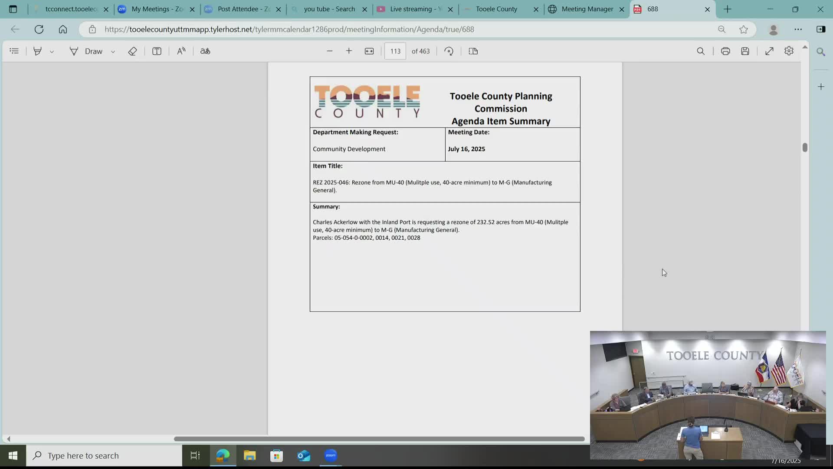Zoom in with the plus icon
Image resolution: width=833 pixels, height=469 pixels.
349,51
